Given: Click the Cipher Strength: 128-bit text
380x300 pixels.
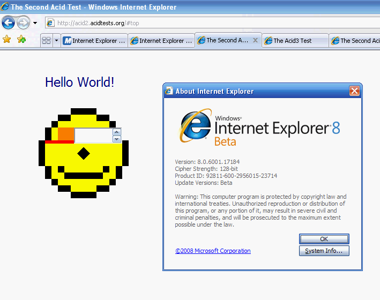Looking at the screenshot, I should [x=206, y=169].
